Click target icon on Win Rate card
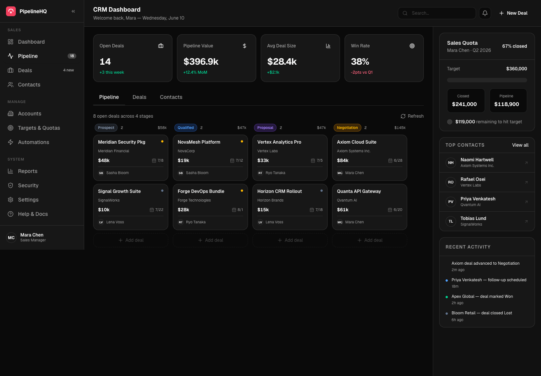 (412, 46)
